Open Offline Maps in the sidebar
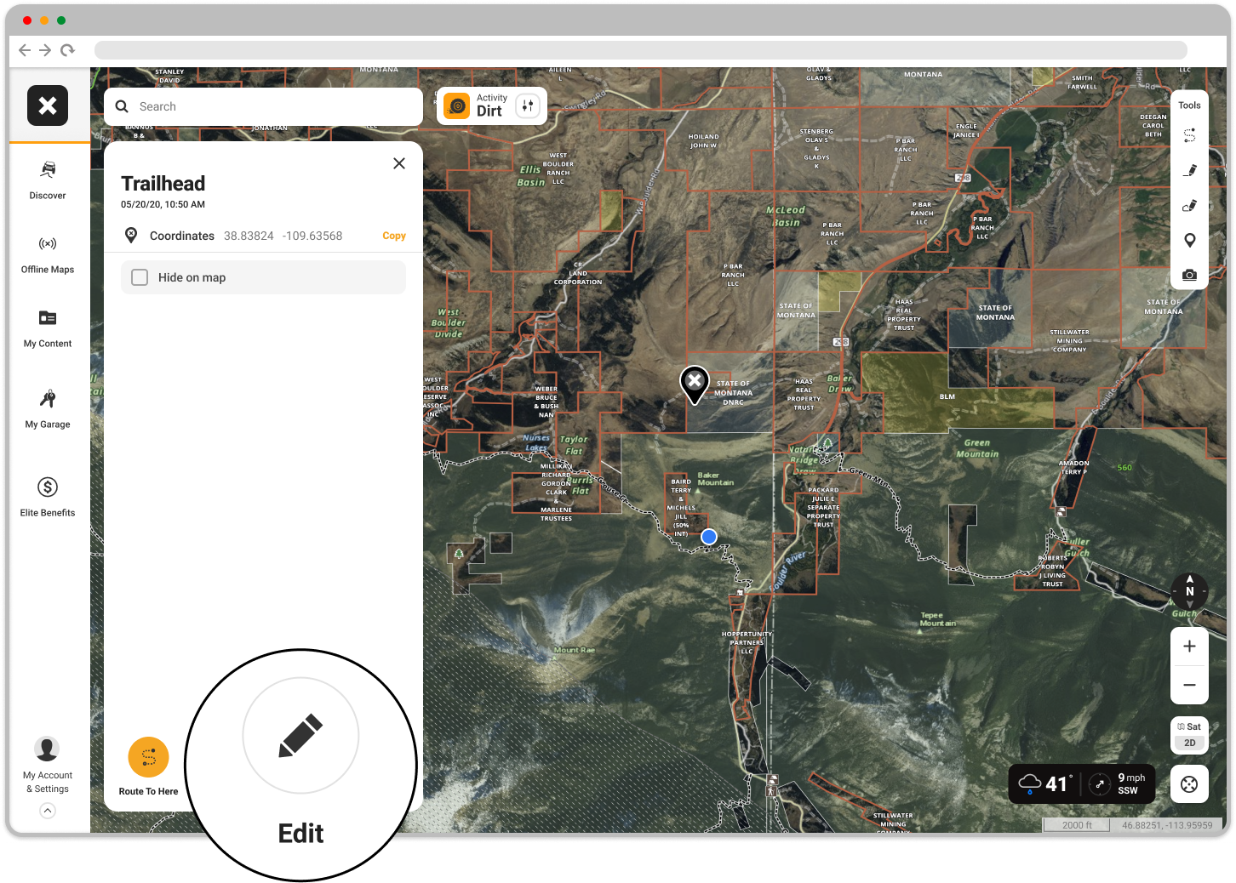Viewport: 1236px width, 883px height. pyautogui.click(x=48, y=255)
